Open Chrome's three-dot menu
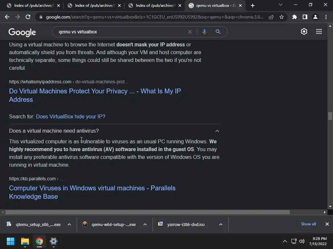 pyautogui.click(x=326, y=17)
